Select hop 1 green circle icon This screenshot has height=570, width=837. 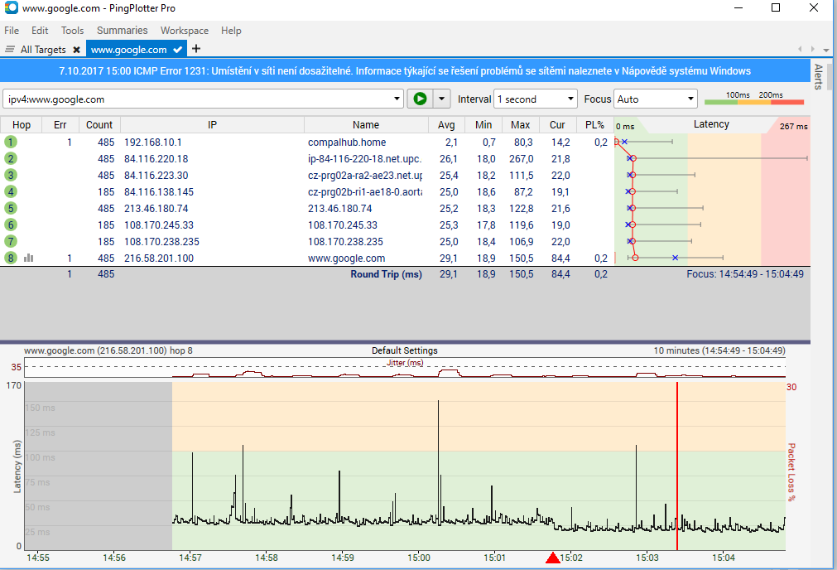pyautogui.click(x=11, y=142)
